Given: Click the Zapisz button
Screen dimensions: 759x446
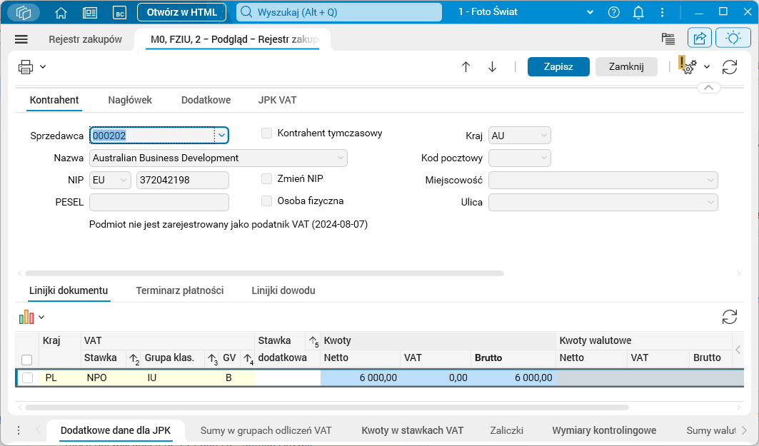Looking at the screenshot, I should 558,66.
